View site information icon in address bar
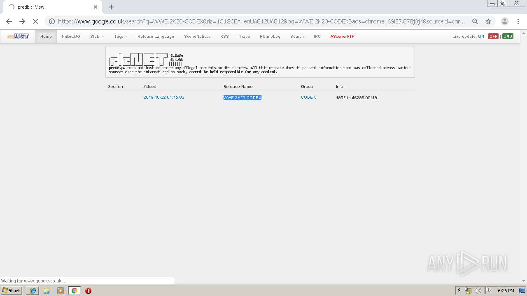This screenshot has width=527, height=296. (51, 21)
